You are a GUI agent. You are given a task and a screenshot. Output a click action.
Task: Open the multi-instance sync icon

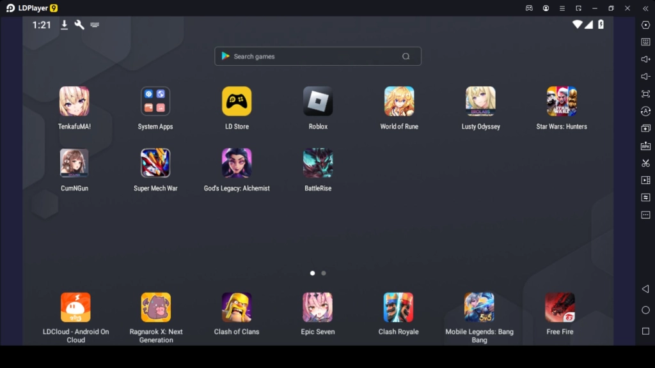(645, 128)
